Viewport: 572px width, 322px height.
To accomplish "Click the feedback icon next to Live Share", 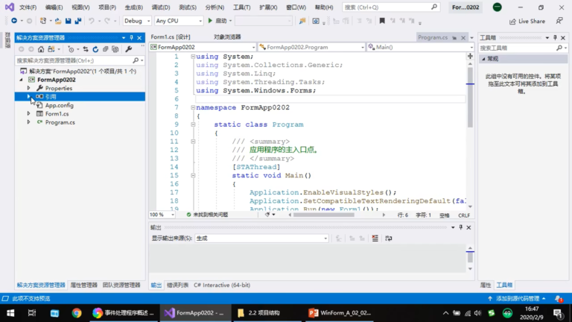I will [559, 21].
